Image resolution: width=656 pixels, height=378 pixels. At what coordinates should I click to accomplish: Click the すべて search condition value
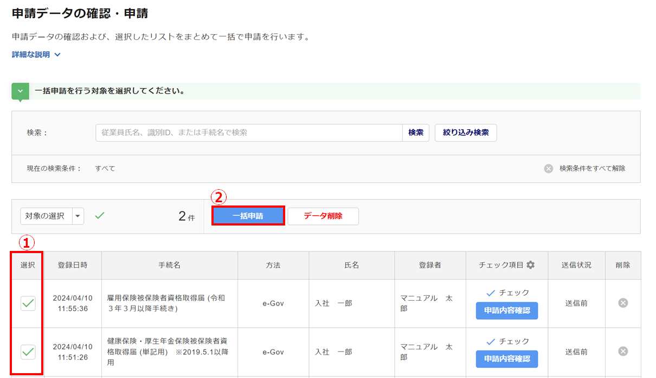coord(105,169)
